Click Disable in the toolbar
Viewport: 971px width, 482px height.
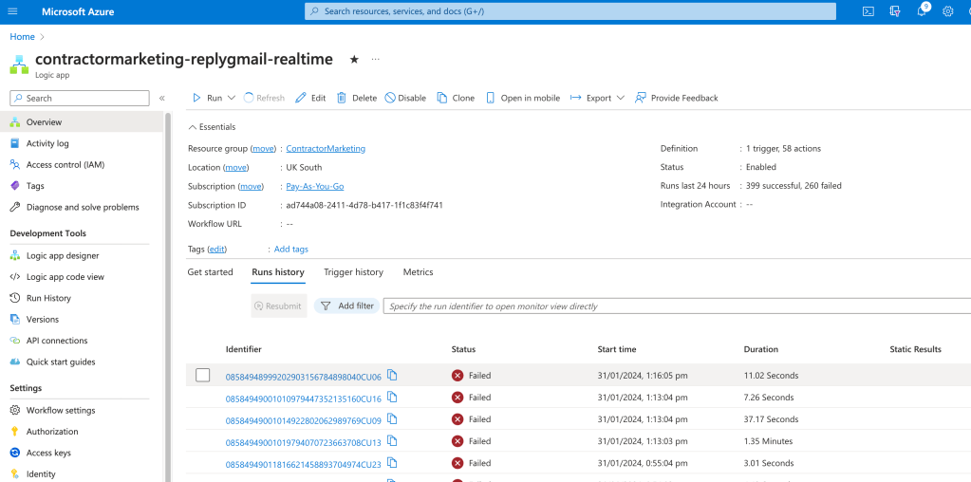tap(405, 98)
